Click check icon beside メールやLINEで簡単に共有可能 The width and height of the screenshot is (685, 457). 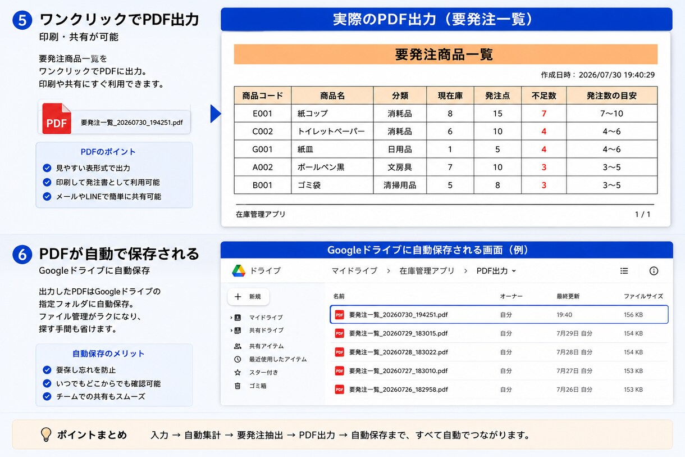tap(47, 197)
